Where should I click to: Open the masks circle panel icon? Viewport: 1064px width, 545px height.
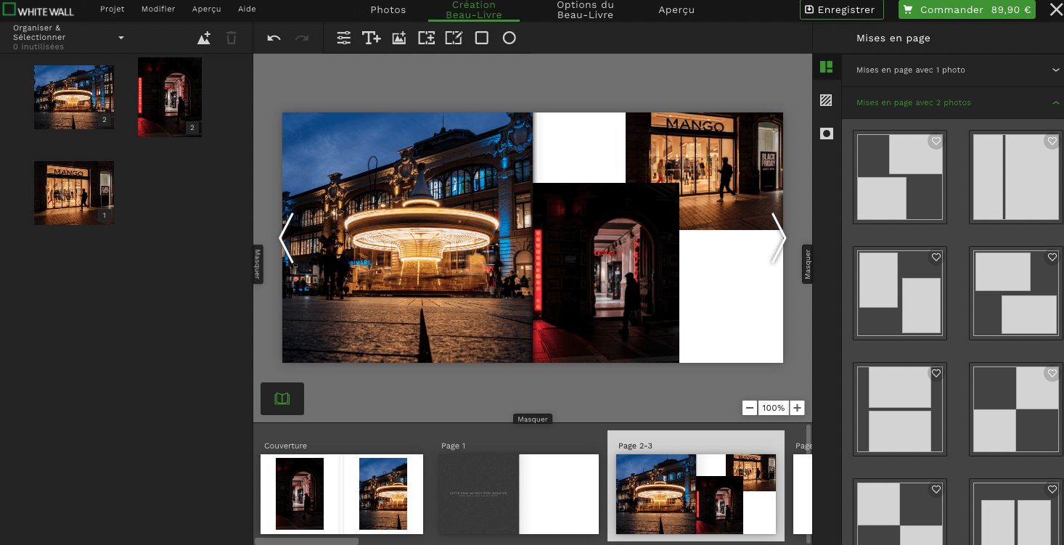click(x=826, y=134)
